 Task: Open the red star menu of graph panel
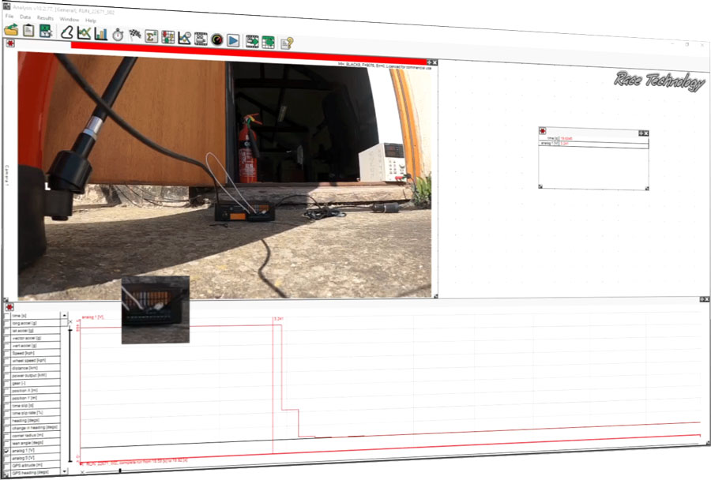point(9,306)
